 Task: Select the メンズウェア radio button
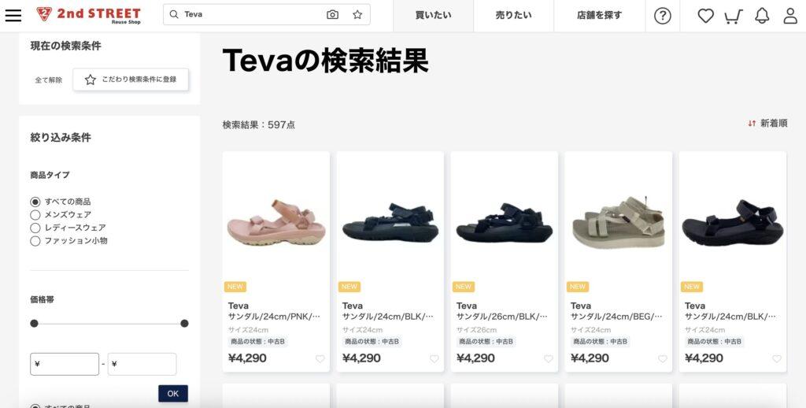(x=35, y=214)
